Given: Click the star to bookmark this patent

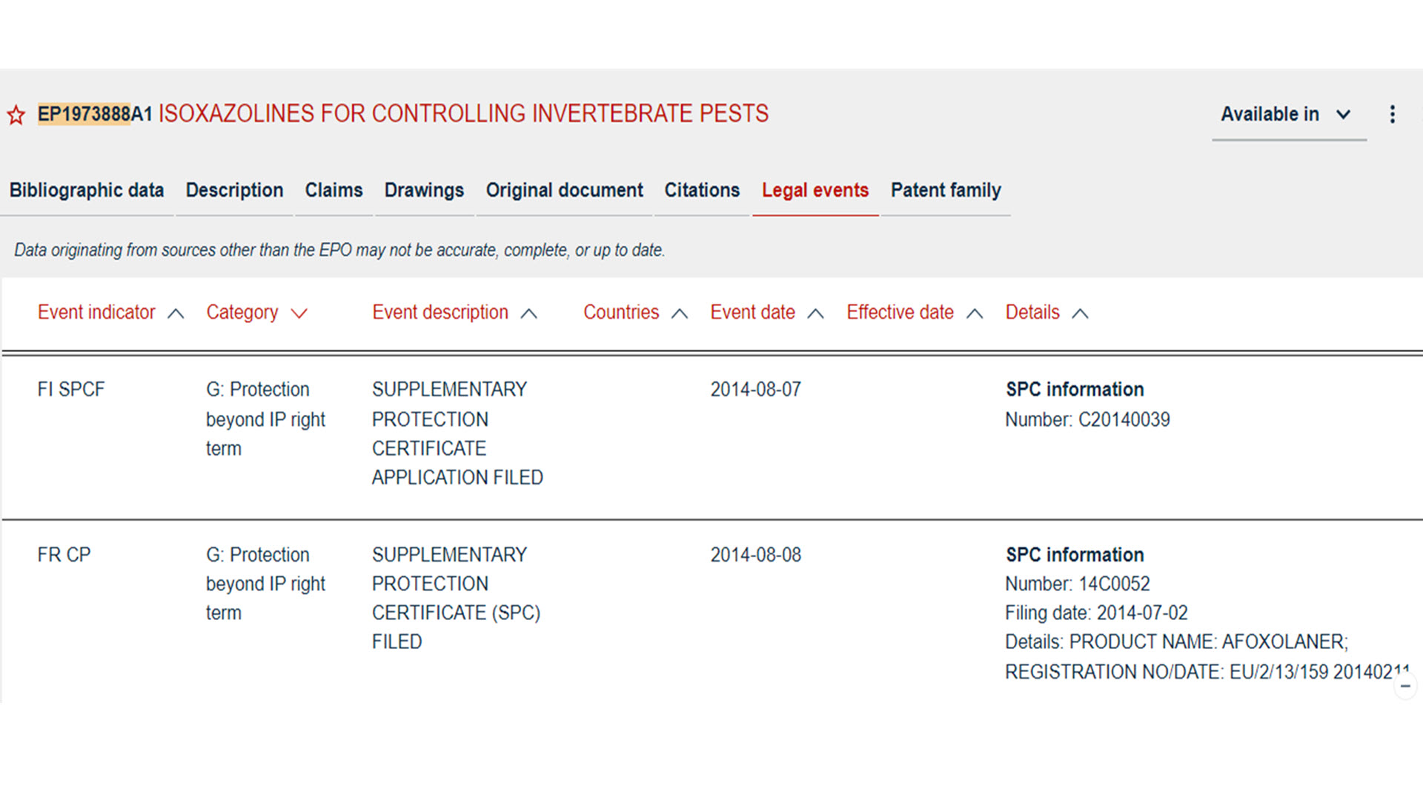Looking at the screenshot, I should (x=16, y=115).
